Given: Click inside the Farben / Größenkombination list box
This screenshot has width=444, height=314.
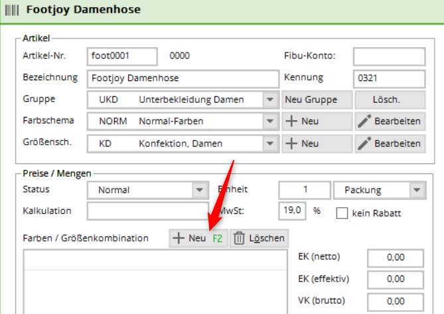Looking at the screenshot, I should coord(155,281).
